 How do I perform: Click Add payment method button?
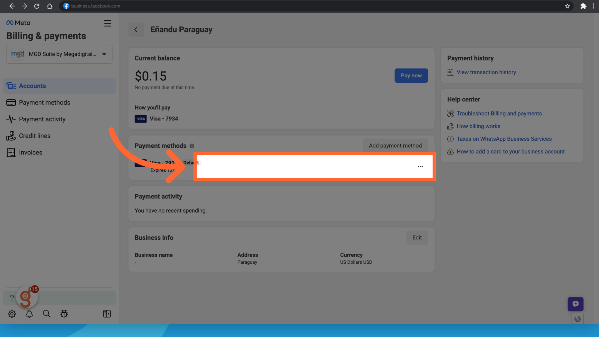pos(395,146)
